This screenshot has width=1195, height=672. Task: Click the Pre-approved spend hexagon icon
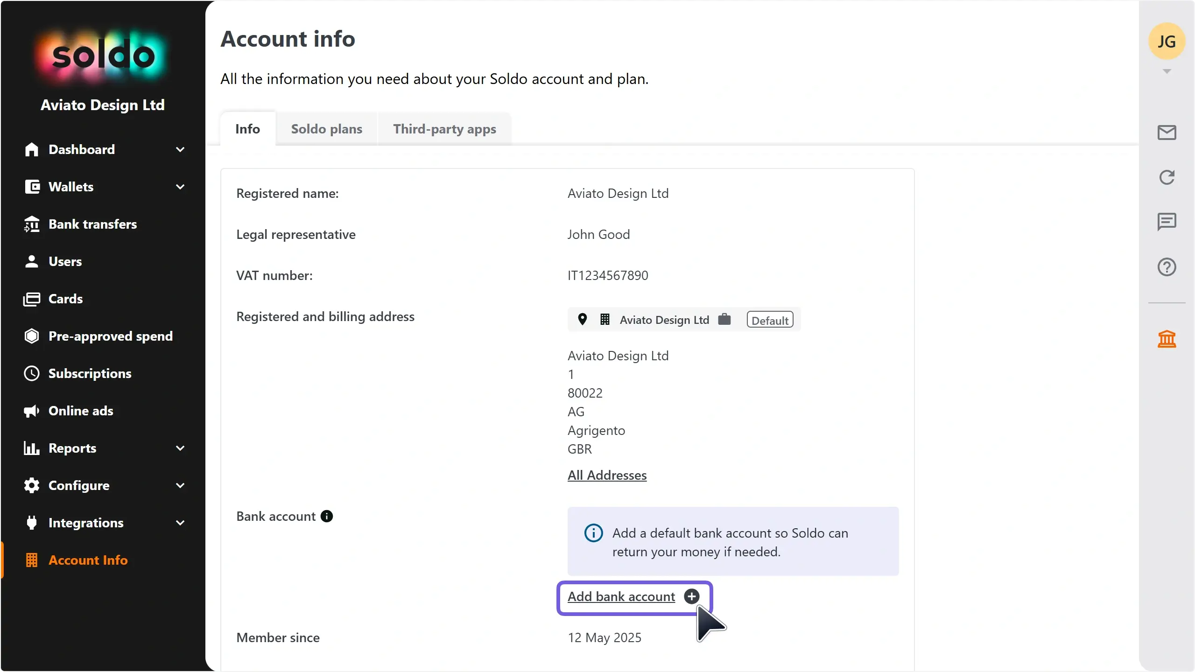click(x=32, y=336)
